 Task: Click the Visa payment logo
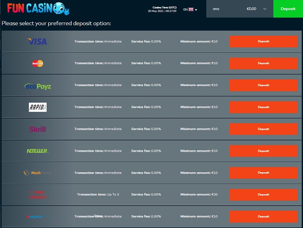coord(37,41)
